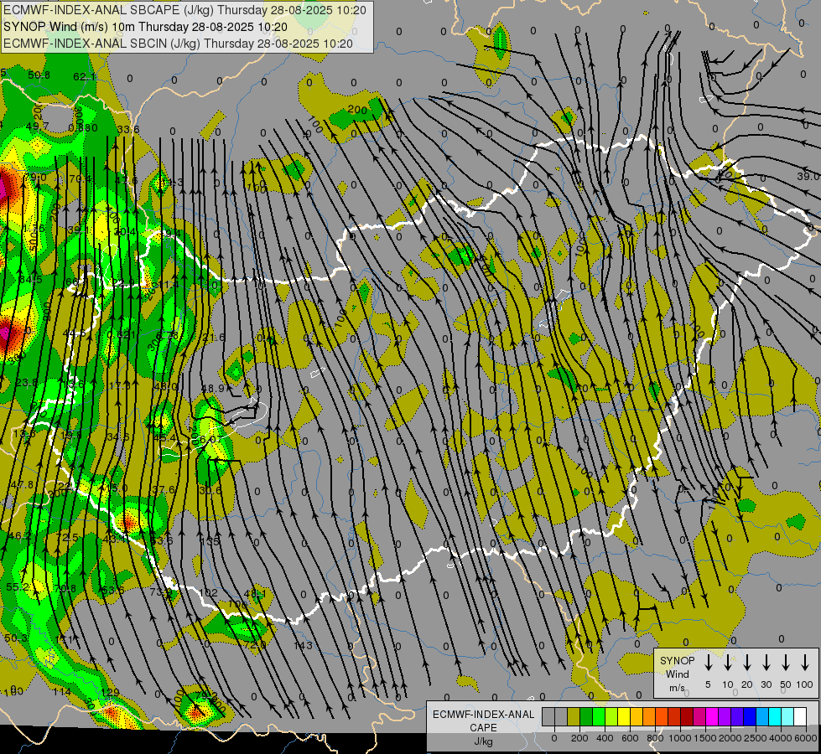This screenshot has width=821, height=754.
Task: Click the 800 tick on CAPE legend
Action: [x=655, y=738]
